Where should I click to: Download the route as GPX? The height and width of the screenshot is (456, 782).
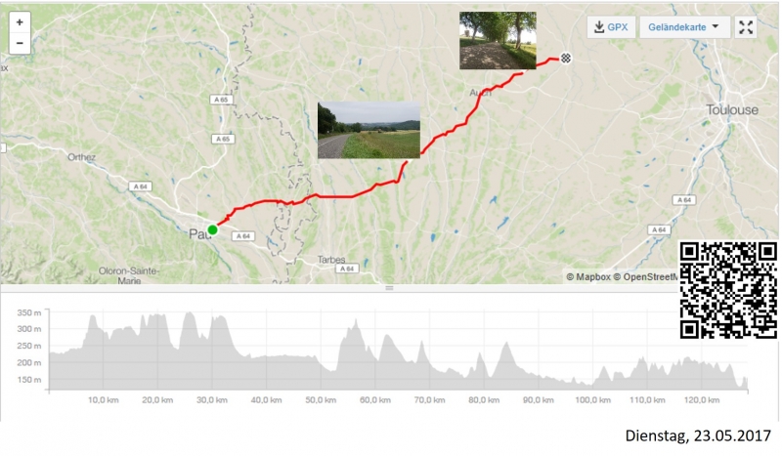611,27
